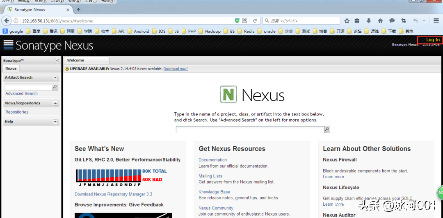
Task: Open the Hadoop bookmark folder
Action: coord(209,31)
